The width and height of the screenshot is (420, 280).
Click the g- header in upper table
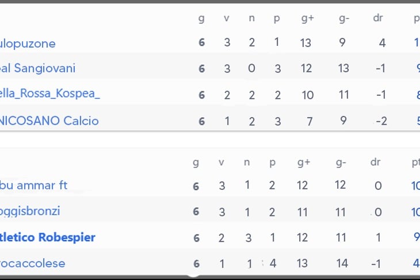[x=344, y=18]
